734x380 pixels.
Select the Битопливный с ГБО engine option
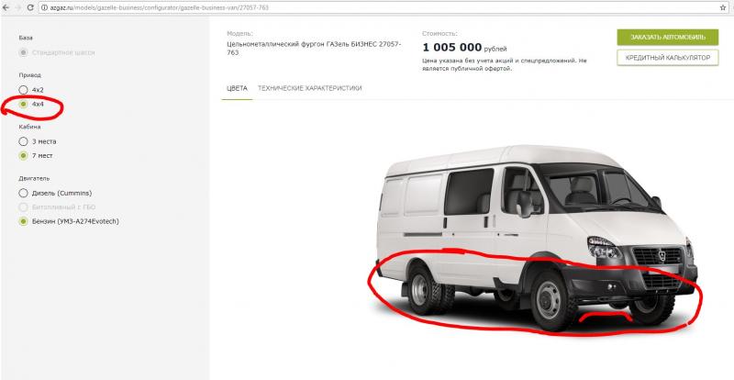tap(57, 207)
